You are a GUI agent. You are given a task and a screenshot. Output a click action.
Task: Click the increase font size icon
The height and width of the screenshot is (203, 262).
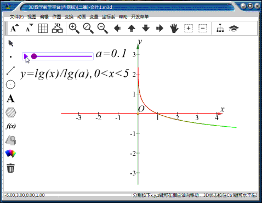15,28
